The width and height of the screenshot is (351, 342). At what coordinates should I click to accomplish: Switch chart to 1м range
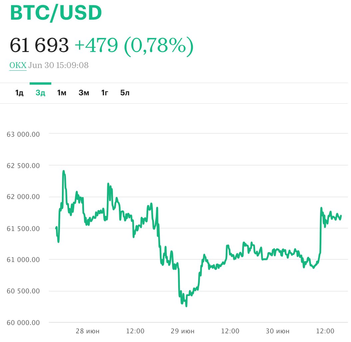tap(62, 93)
